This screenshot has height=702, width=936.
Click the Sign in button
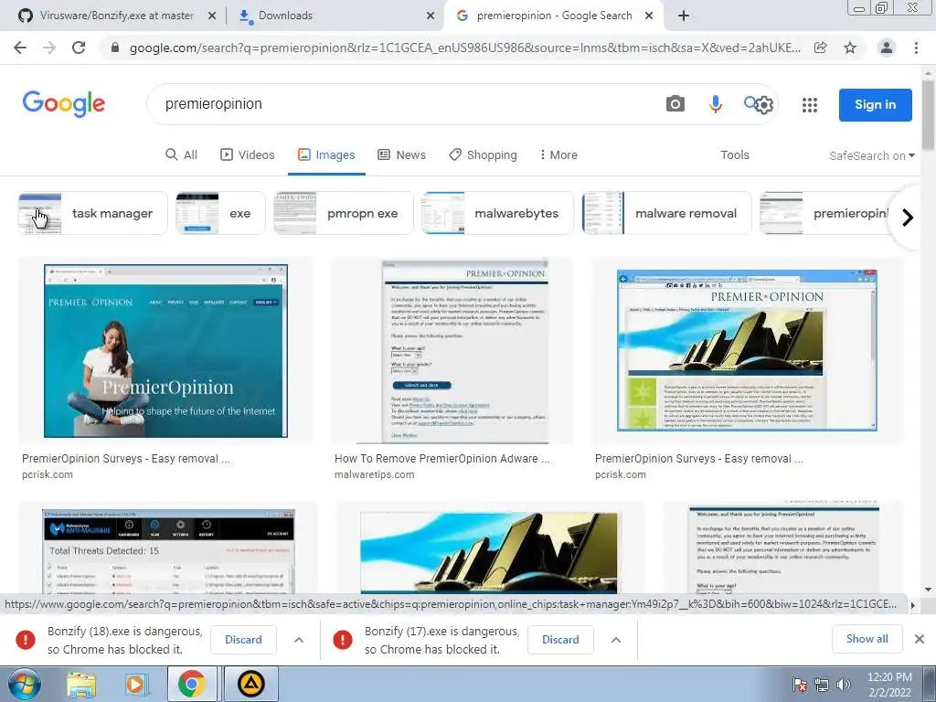point(875,104)
